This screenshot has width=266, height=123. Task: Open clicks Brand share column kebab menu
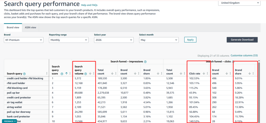(x=253, y=73)
